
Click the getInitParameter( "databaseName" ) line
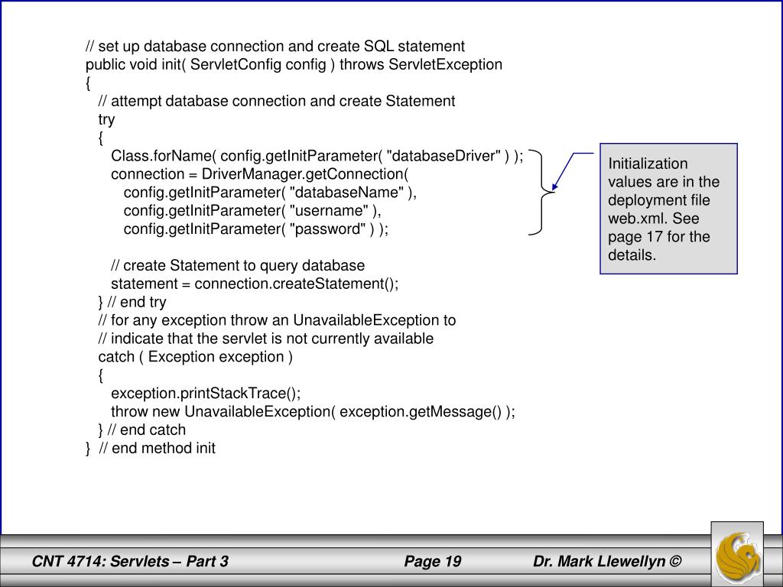point(270,193)
